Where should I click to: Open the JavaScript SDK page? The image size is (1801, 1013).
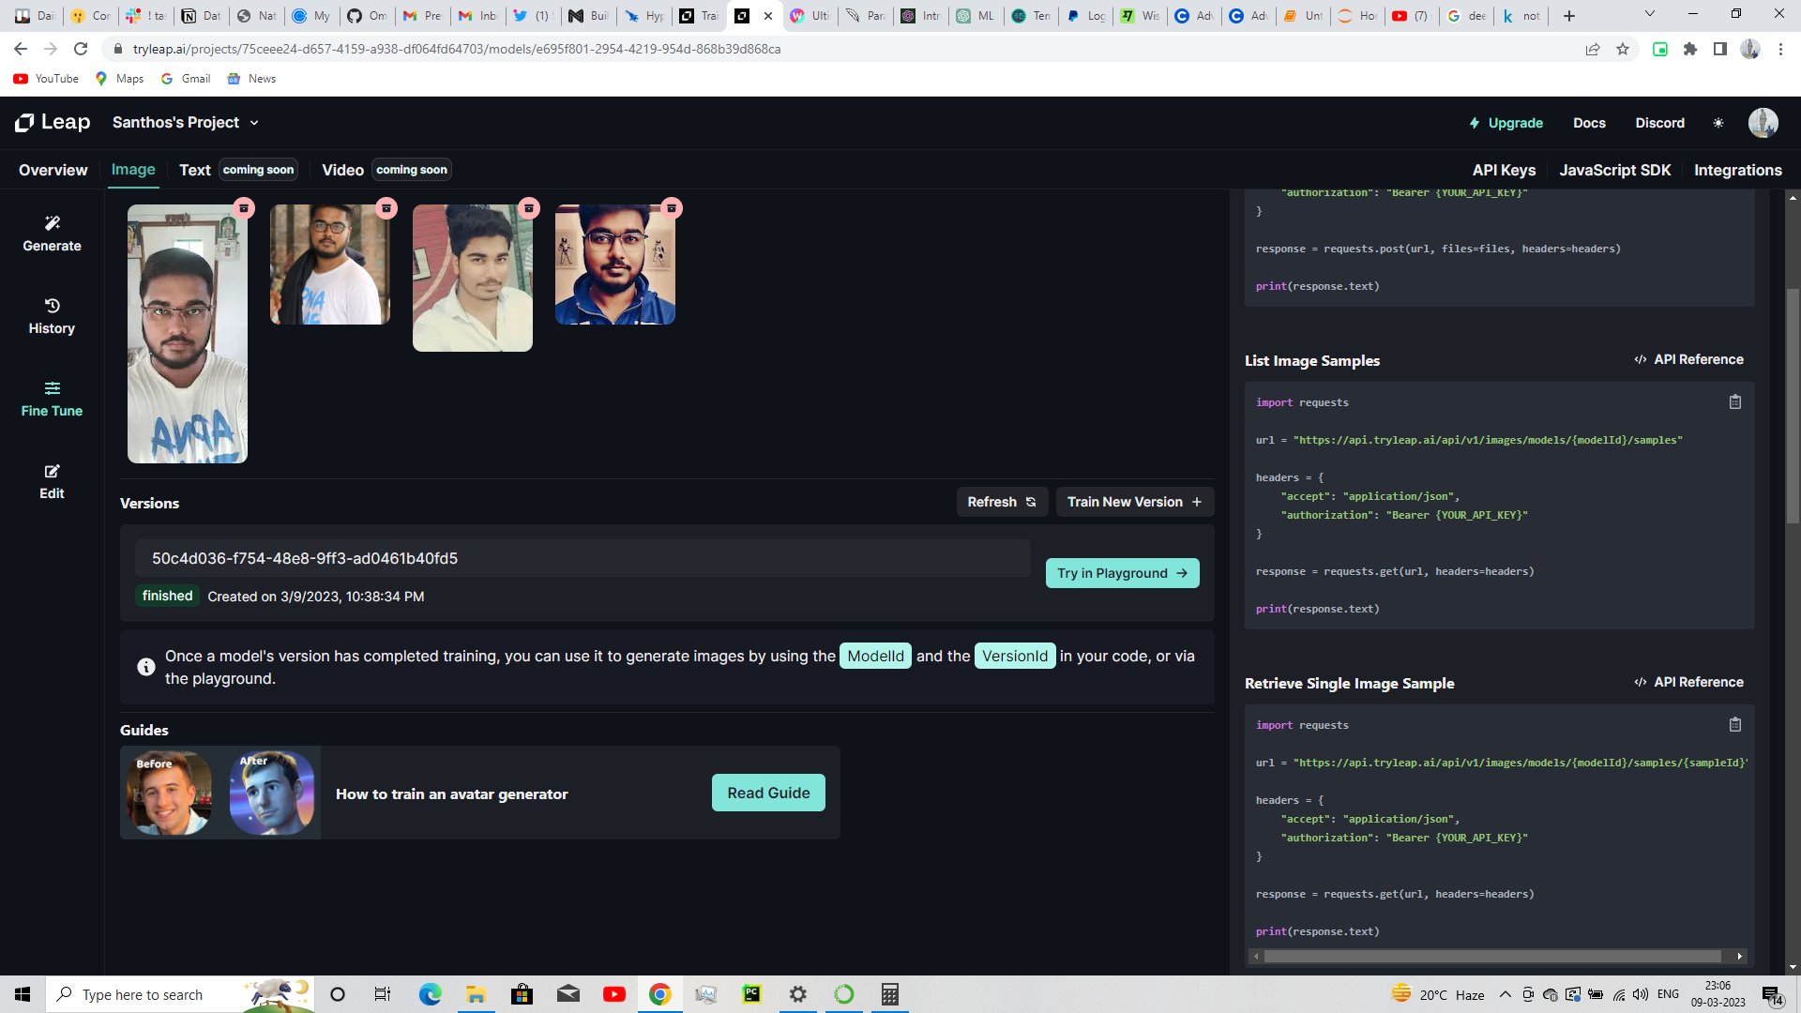point(1614,170)
